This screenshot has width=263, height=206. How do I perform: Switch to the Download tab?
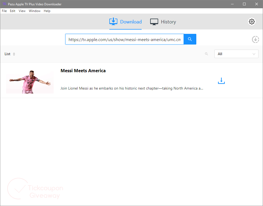125,22
